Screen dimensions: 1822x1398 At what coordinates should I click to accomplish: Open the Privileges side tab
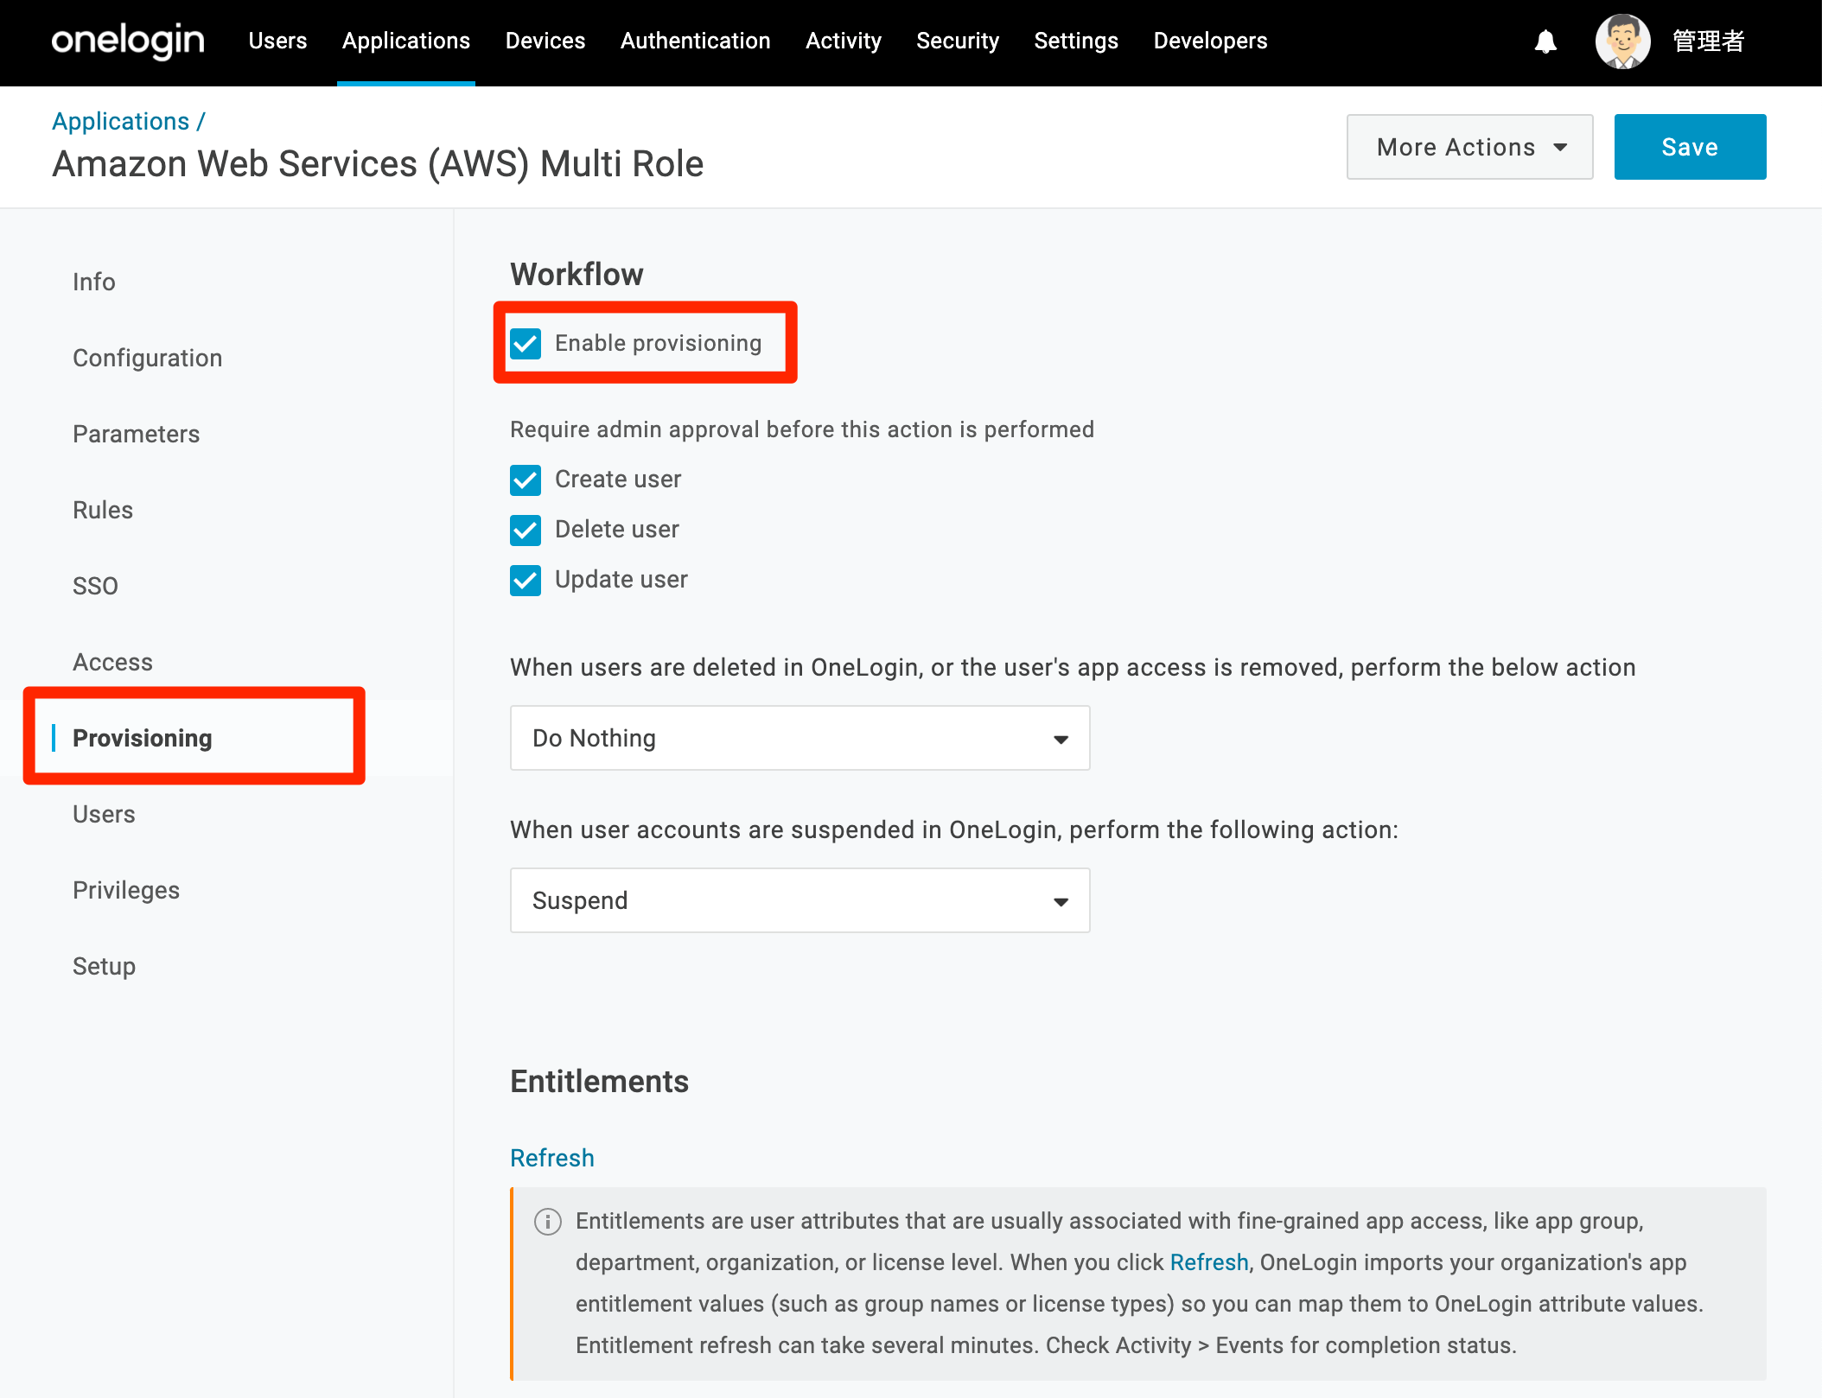coord(126,890)
